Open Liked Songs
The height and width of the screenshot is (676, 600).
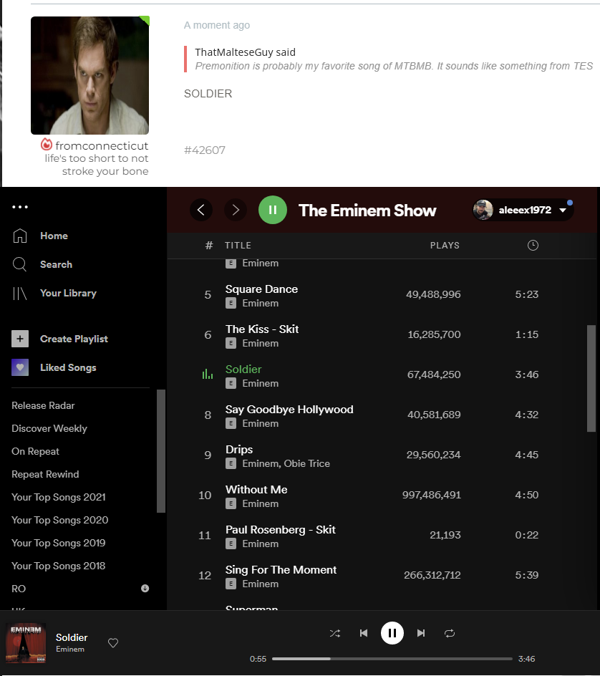coord(68,368)
